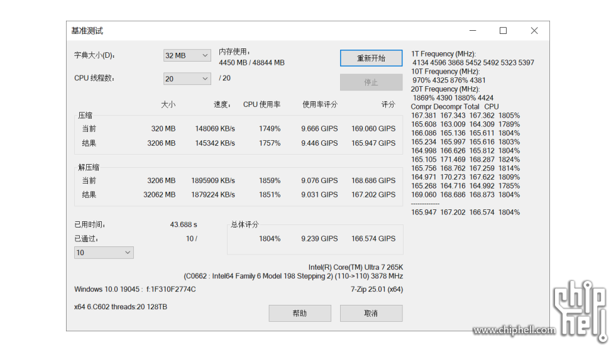Open the dictionary size dropdown showing 32 MB
The height and width of the screenshot is (352, 616).
point(187,55)
